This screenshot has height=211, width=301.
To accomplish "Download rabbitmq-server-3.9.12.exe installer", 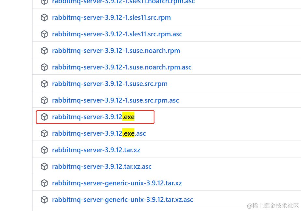I will [x=93, y=117].
